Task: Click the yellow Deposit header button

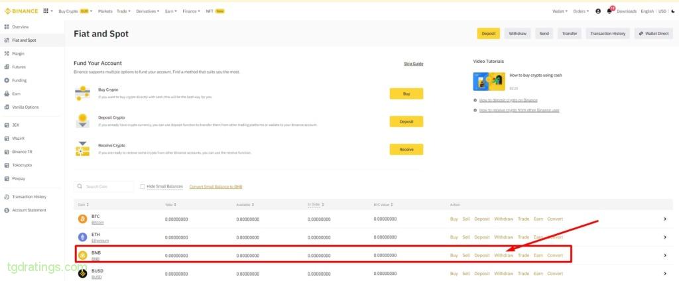Action: pos(489,33)
